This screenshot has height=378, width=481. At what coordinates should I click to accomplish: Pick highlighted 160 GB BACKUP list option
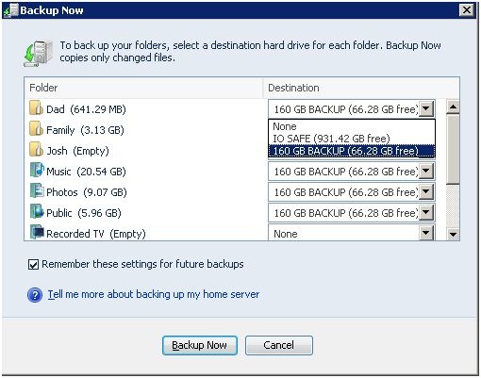click(352, 151)
